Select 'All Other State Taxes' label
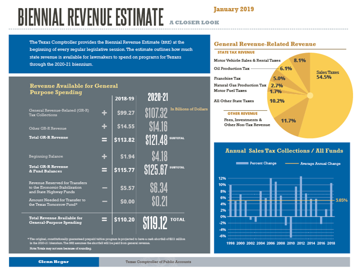 (x=234, y=101)
